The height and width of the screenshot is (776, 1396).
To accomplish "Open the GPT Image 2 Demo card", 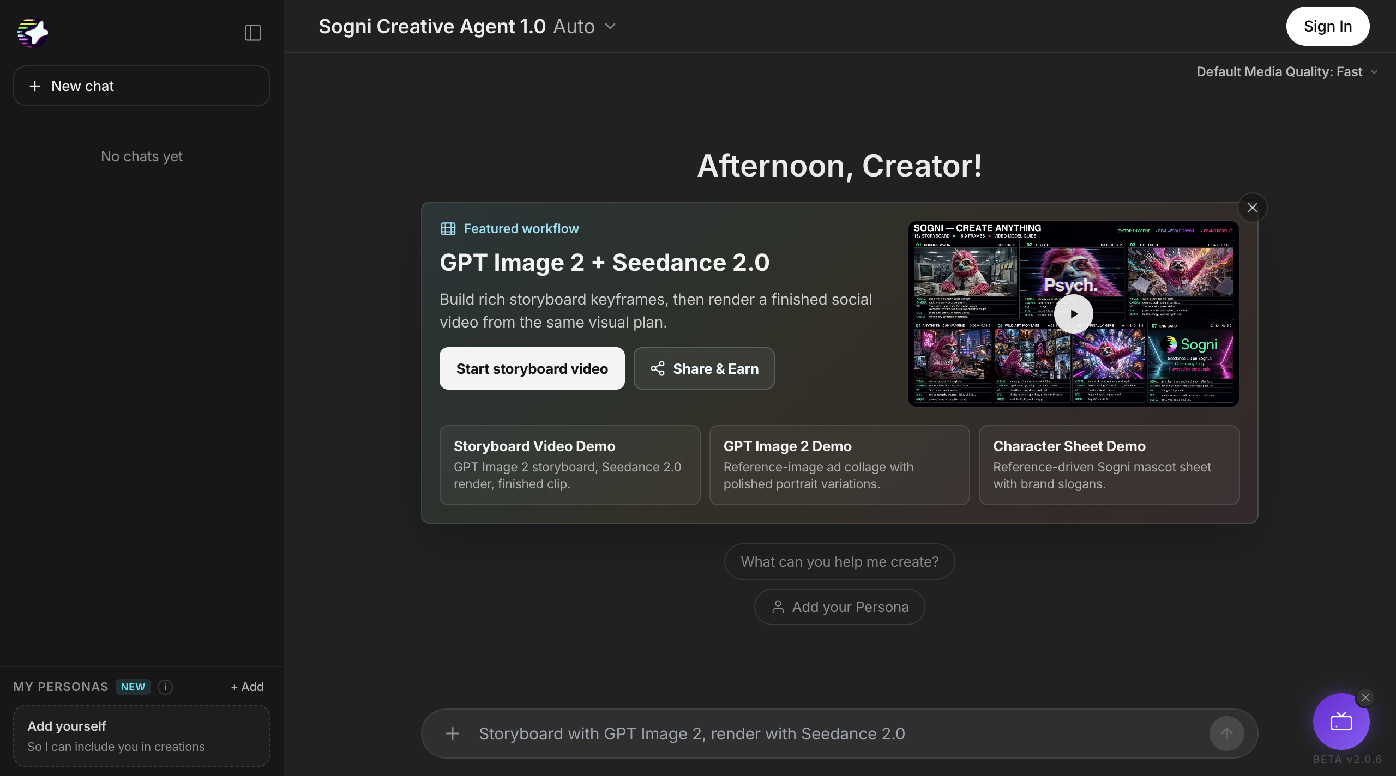I will coord(840,465).
